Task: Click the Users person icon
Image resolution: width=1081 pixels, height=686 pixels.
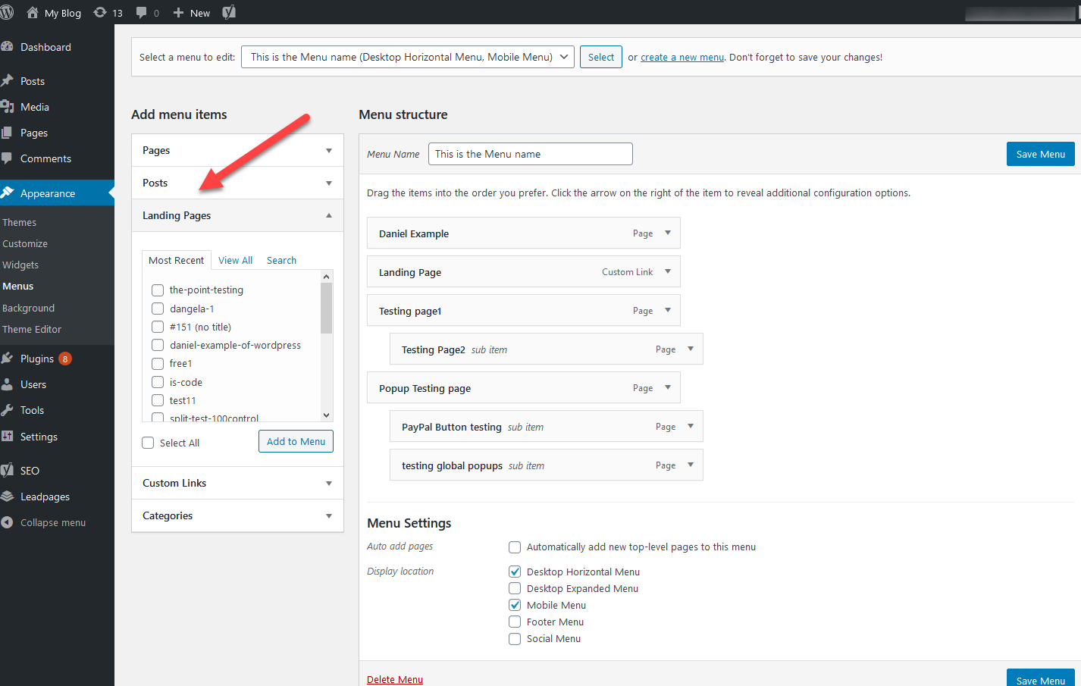Action: pyautogui.click(x=8, y=384)
